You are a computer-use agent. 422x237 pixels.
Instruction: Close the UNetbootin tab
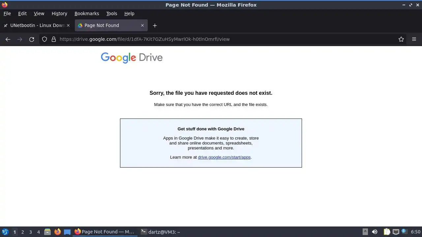coord(68,25)
